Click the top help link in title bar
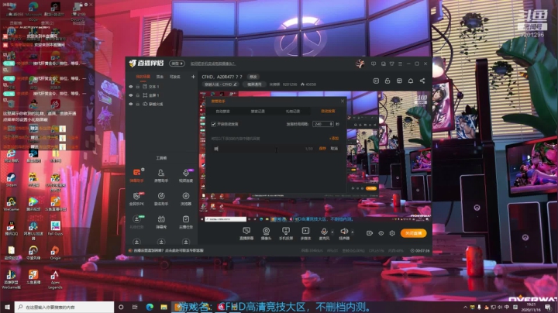Image resolution: width=558 pixels, height=313 pixels. point(213,64)
